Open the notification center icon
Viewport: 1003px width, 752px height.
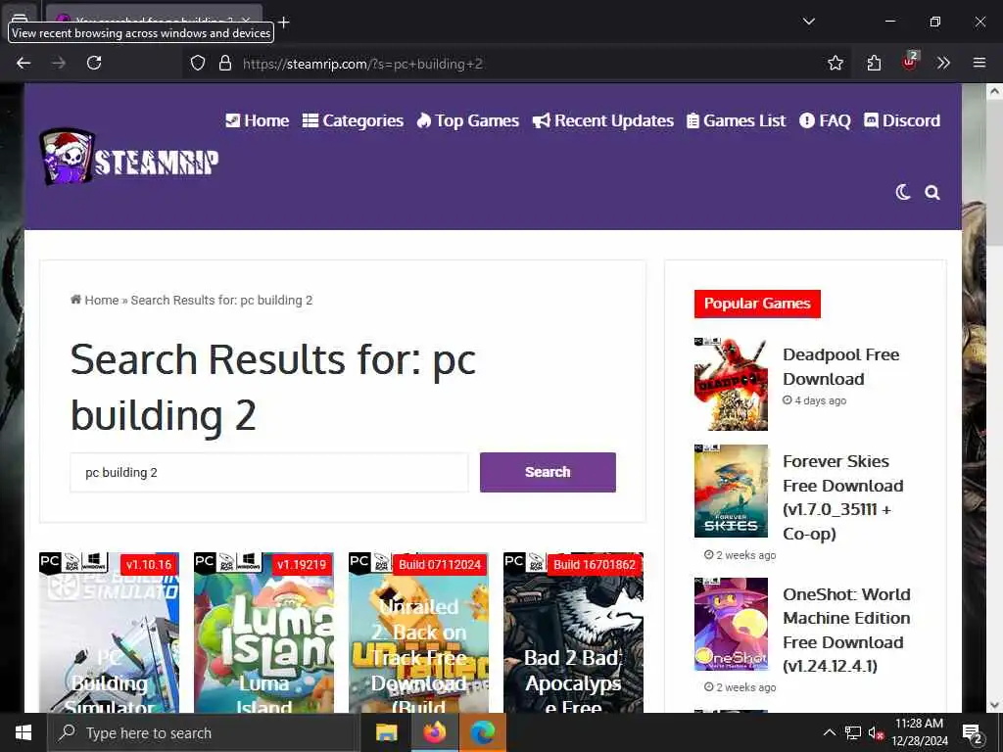click(x=974, y=733)
